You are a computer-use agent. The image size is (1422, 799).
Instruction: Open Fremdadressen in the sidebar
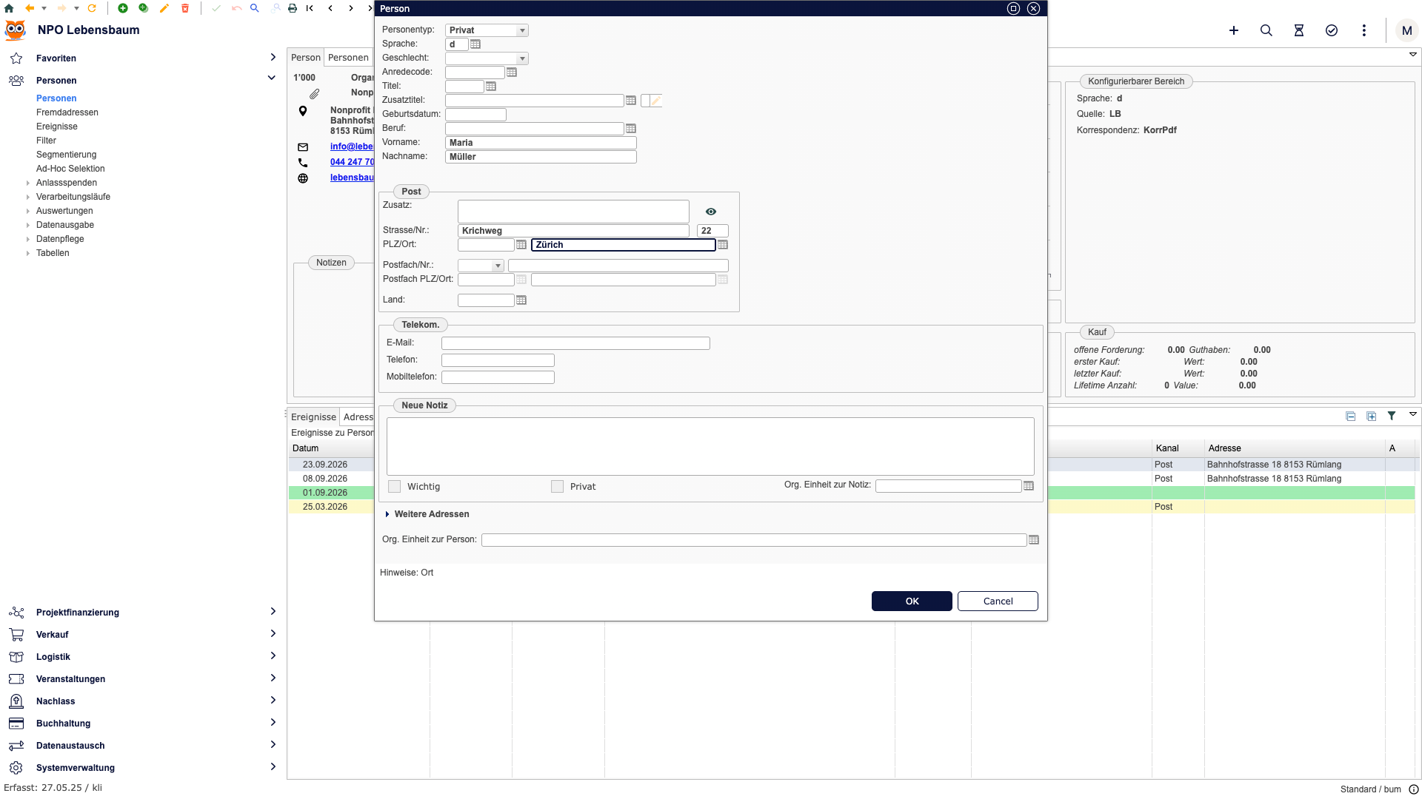pyautogui.click(x=67, y=112)
